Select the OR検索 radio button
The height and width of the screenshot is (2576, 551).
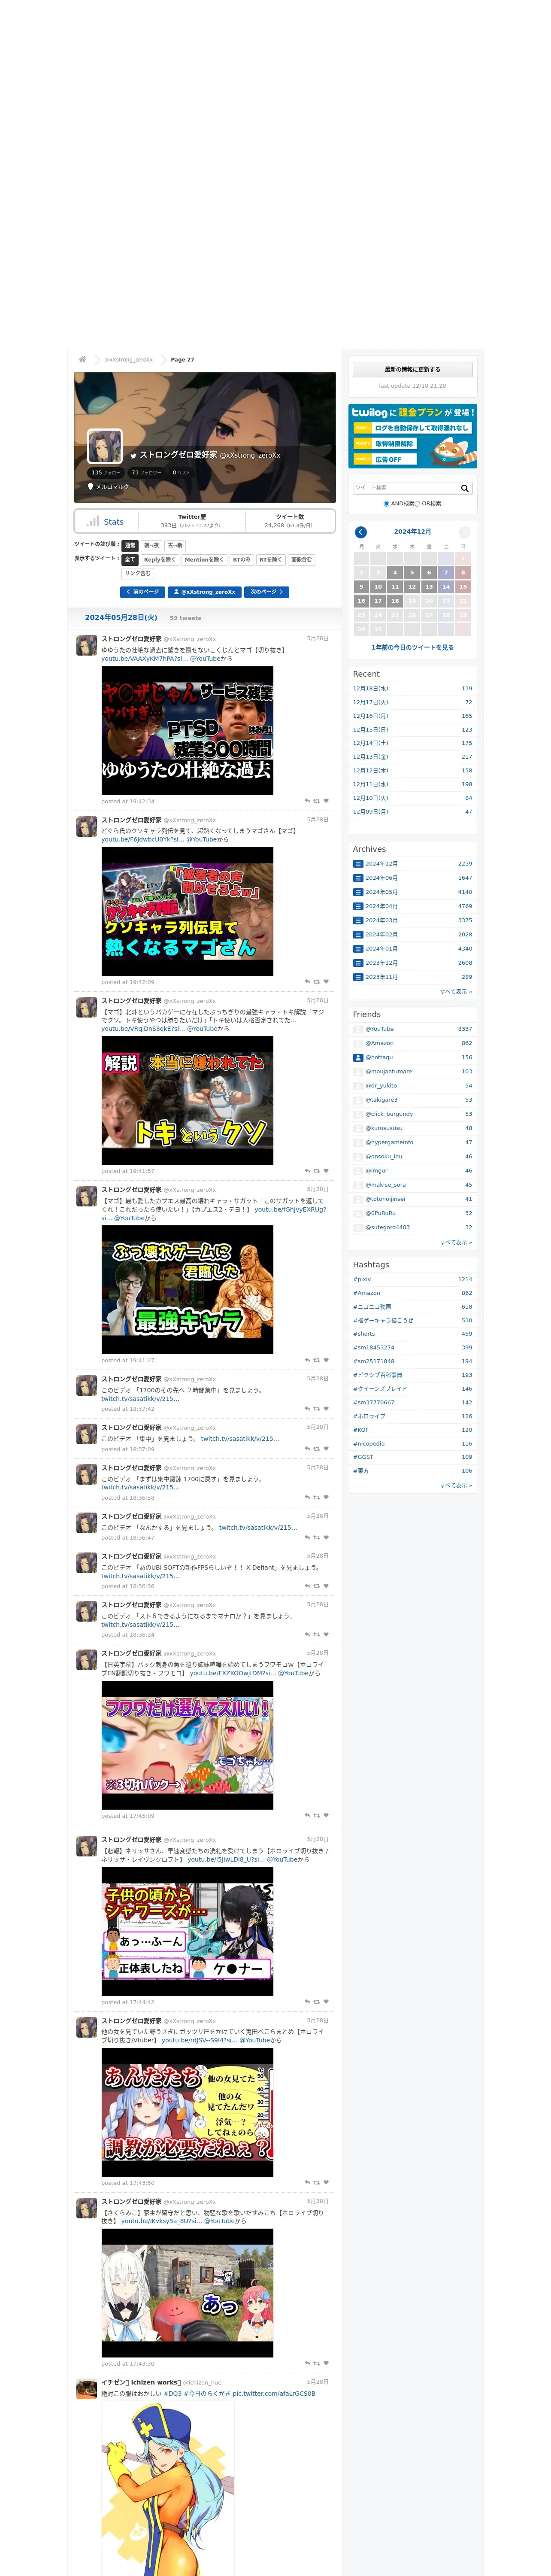tap(417, 504)
